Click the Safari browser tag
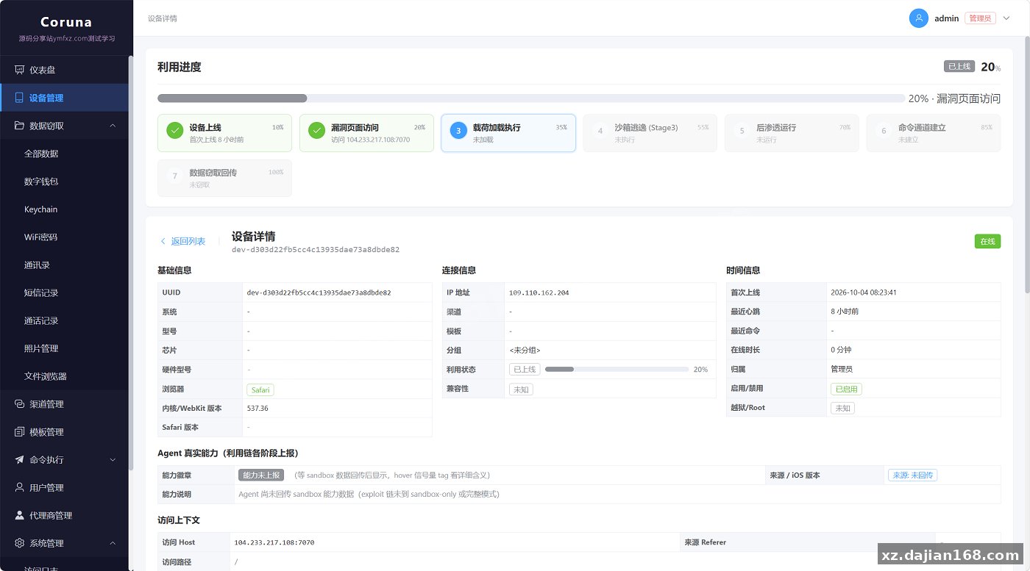This screenshot has width=1030, height=571. pyautogui.click(x=260, y=389)
